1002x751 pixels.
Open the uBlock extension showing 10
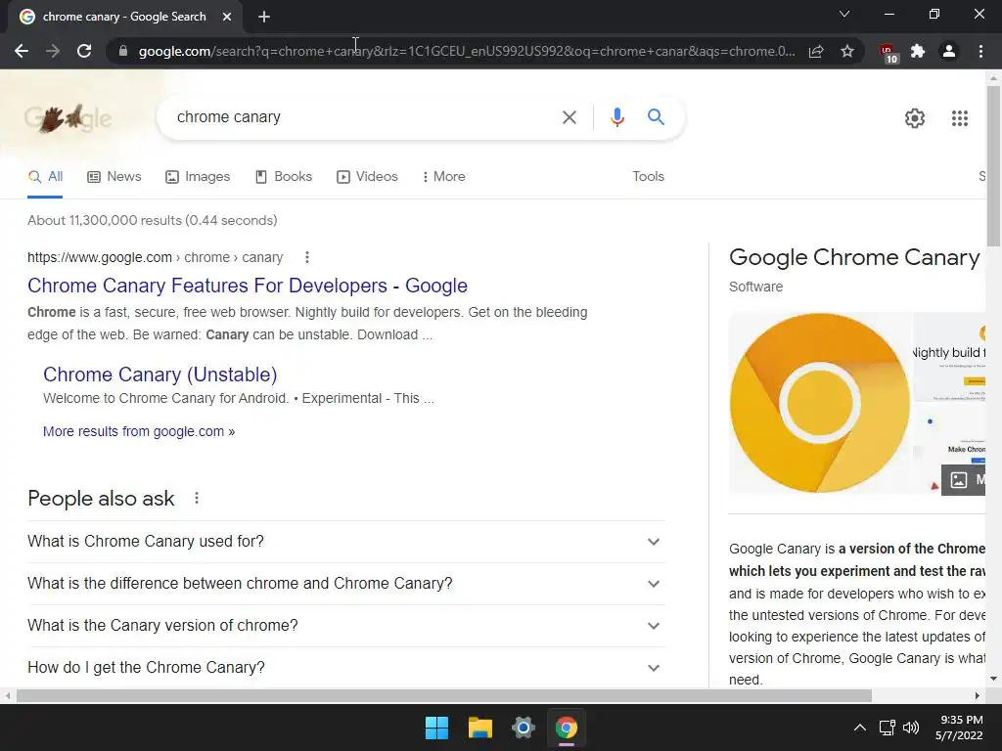pos(888,53)
